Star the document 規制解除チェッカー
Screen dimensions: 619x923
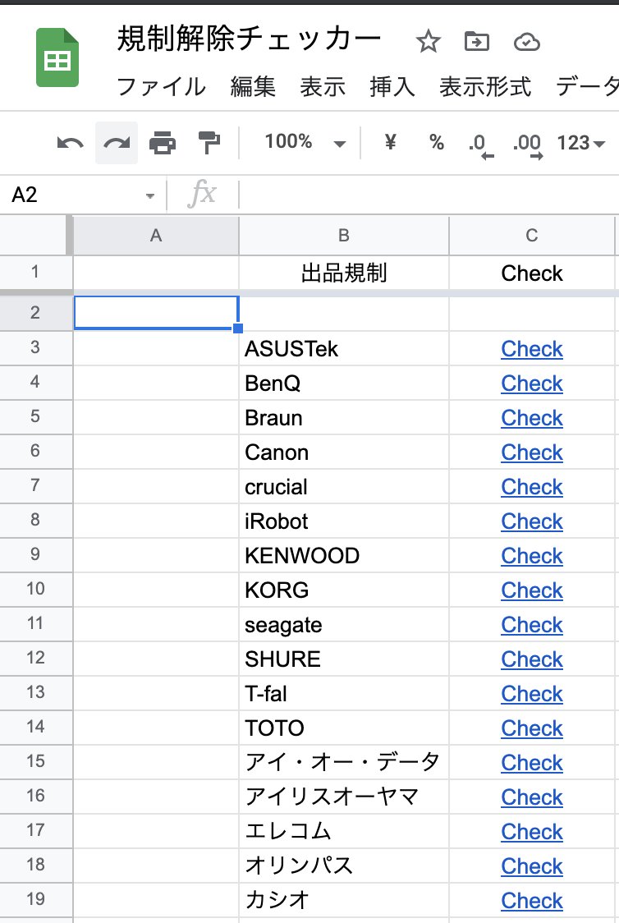tap(428, 42)
